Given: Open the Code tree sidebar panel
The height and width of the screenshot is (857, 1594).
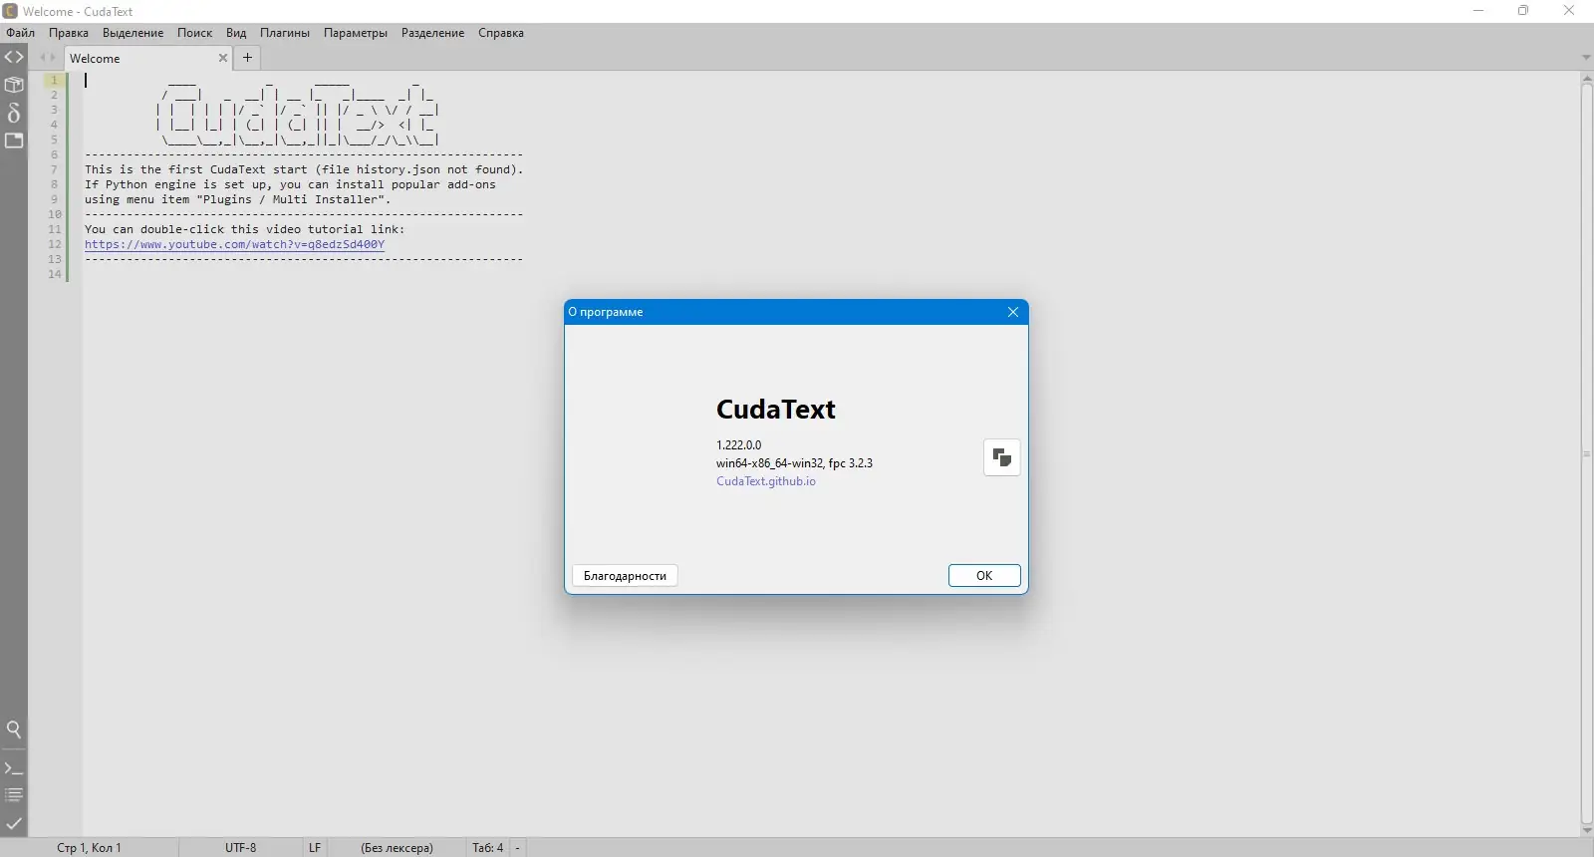Looking at the screenshot, I should tap(14, 57).
